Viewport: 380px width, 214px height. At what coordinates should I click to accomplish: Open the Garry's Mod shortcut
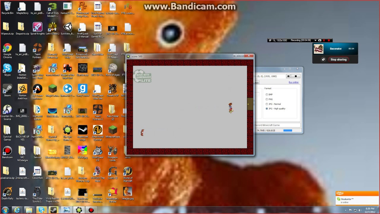[x=83, y=91]
